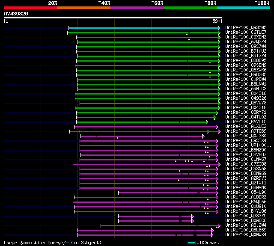Click UniRef100_Q0U9I0 label

click(x=246, y=207)
